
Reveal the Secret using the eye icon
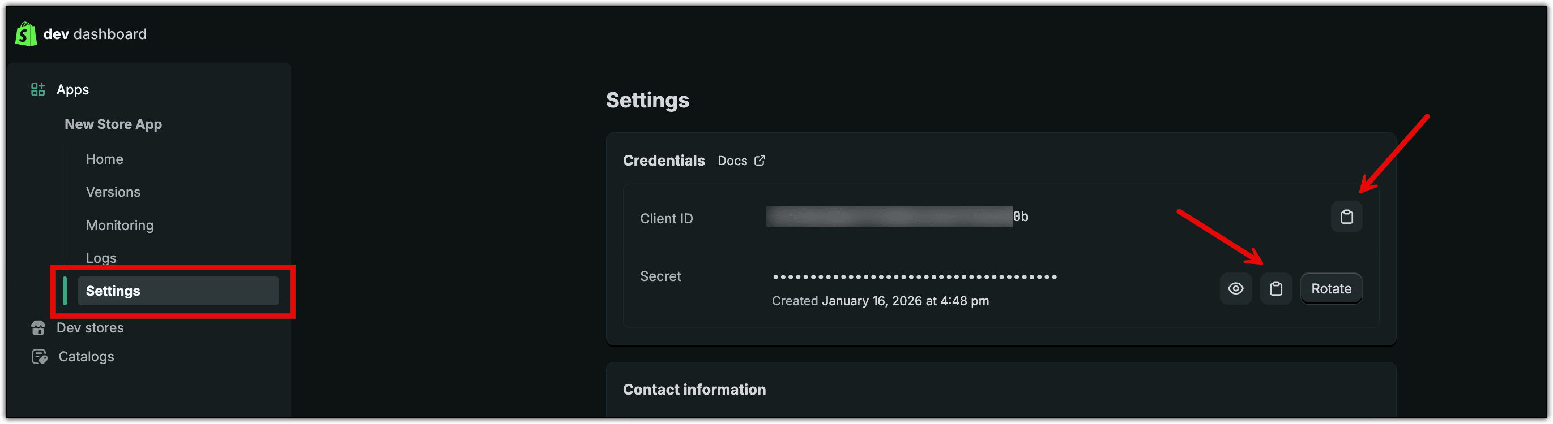pyautogui.click(x=1235, y=289)
